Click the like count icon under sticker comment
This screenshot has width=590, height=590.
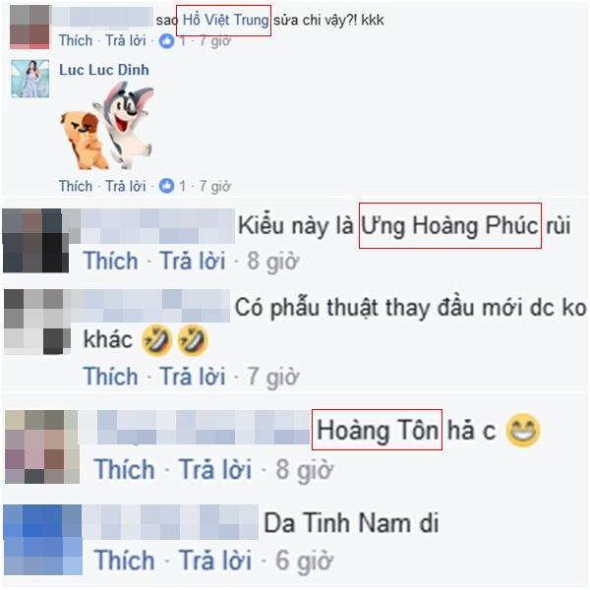(x=166, y=186)
